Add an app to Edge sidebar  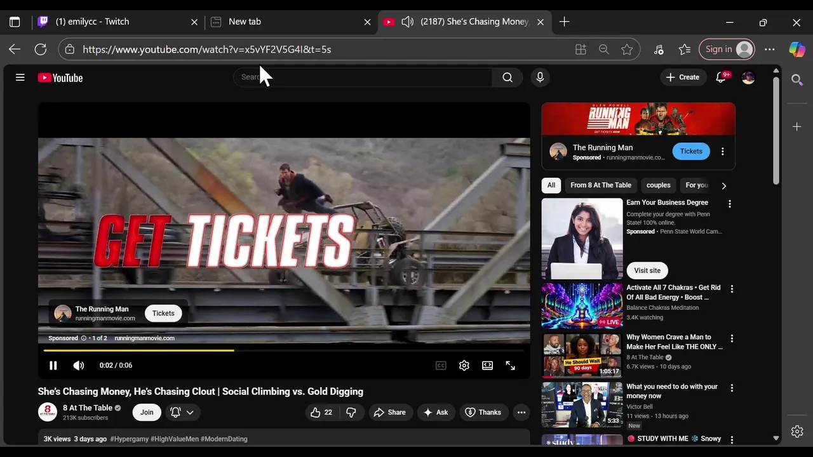tap(797, 127)
